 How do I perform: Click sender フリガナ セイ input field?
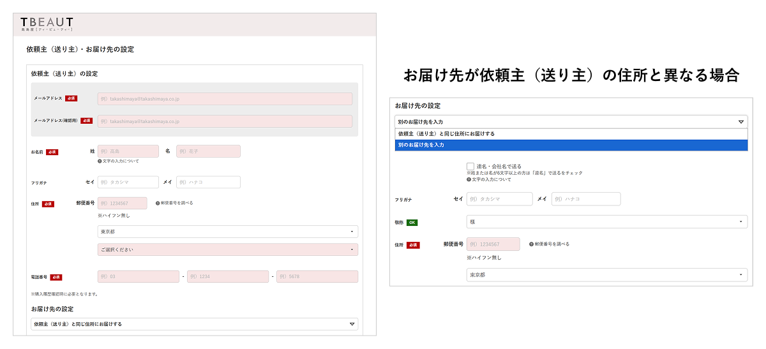point(128,182)
